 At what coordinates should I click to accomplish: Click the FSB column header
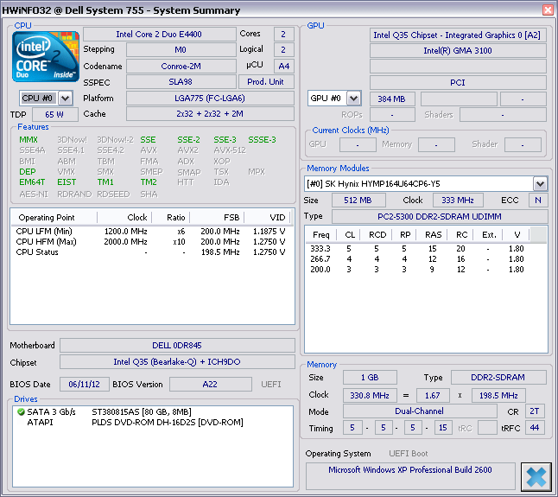217,217
